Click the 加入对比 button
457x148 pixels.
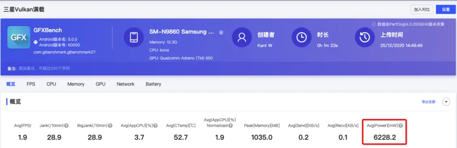point(422,9)
